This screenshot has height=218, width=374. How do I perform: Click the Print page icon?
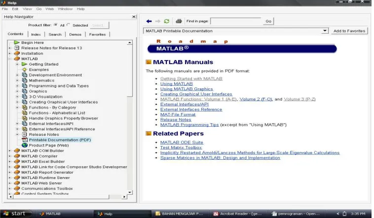pyautogui.click(x=179, y=21)
